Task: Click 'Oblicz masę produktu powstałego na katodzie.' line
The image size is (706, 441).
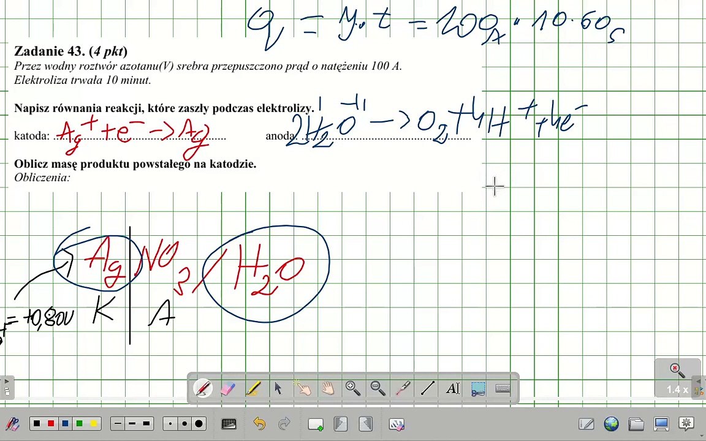Action: pyautogui.click(x=135, y=164)
